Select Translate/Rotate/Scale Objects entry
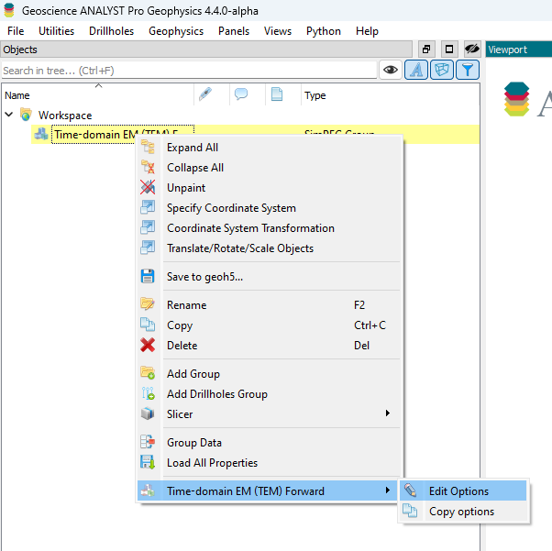The height and width of the screenshot is (551, 552). [270, 248]
